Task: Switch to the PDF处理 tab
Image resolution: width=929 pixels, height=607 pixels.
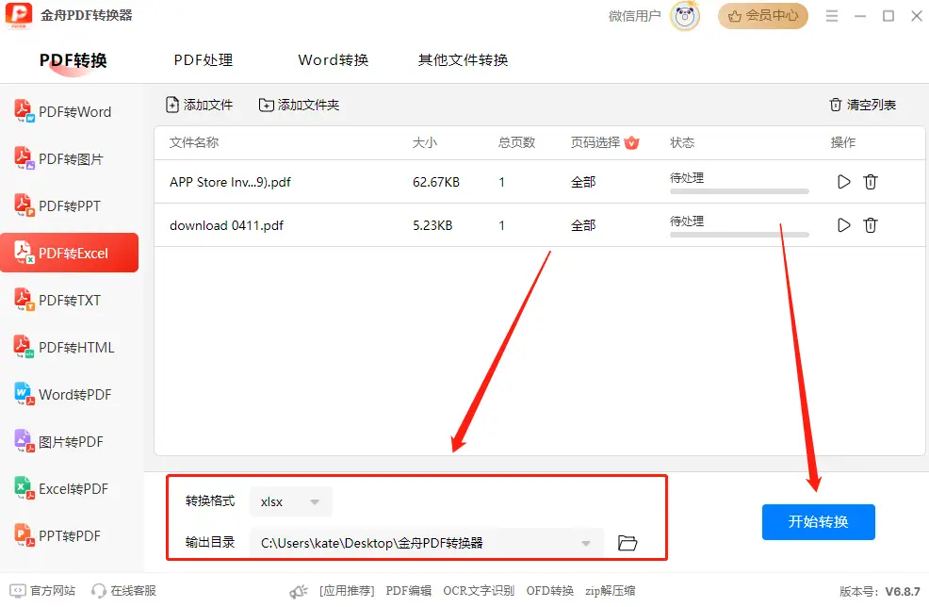Action: 202,59
